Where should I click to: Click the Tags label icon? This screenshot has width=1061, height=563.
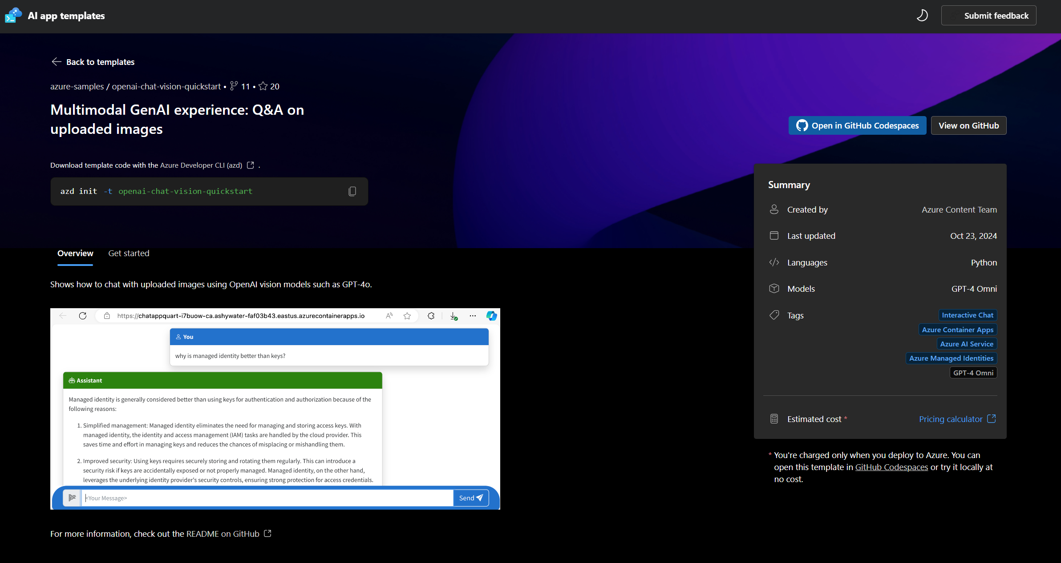click(774, 315)
